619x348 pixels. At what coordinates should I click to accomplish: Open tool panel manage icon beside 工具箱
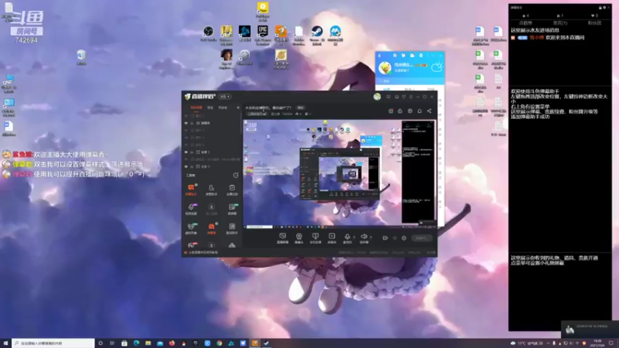236,176
